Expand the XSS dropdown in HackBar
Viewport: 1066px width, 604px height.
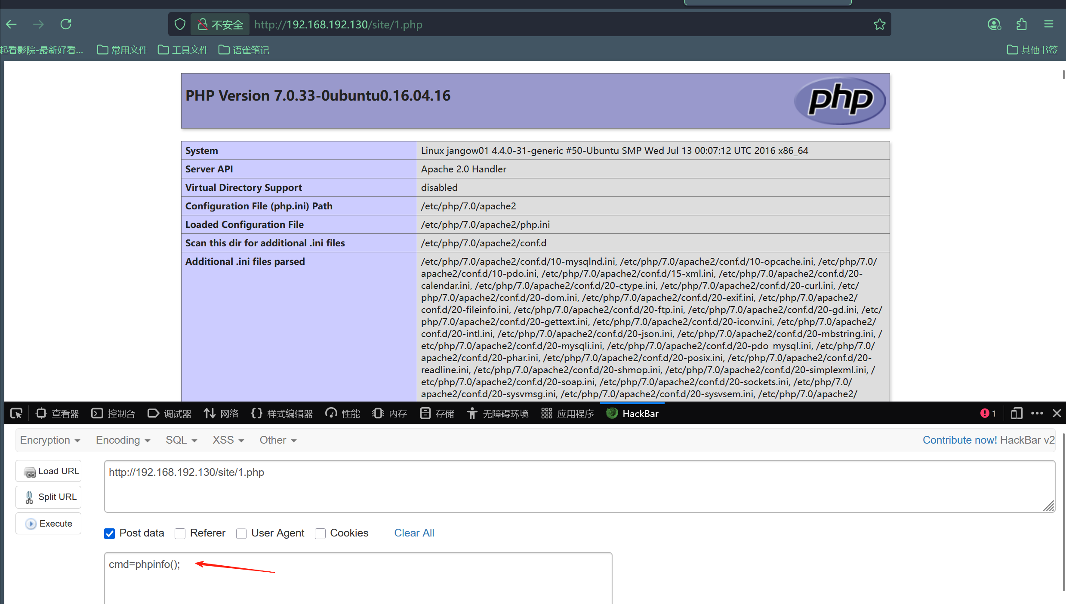(228, 440)
